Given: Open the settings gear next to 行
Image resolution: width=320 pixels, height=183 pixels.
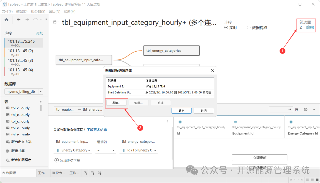Looking at the screenshot, I should pyautogui.click(x=305, y=110).
